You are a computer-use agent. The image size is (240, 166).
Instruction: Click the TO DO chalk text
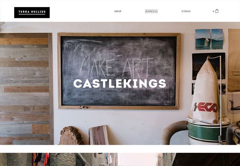click(x=75, y=45)
